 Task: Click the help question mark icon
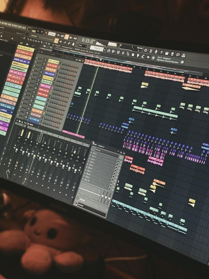pyautogui.click(x=161, y=52)
